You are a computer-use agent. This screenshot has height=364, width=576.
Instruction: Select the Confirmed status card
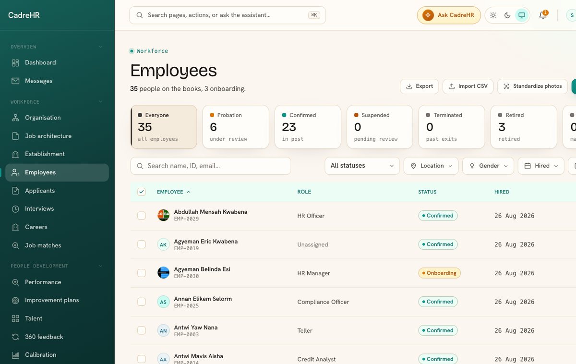point(308,127)
